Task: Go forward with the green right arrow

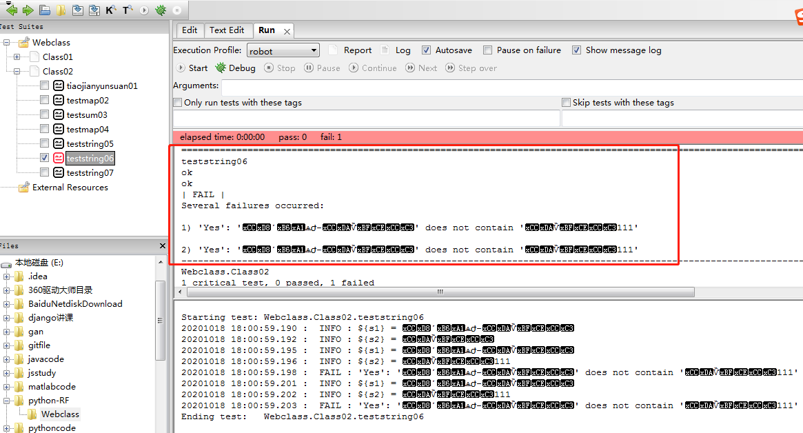Action: click(28, 10)
